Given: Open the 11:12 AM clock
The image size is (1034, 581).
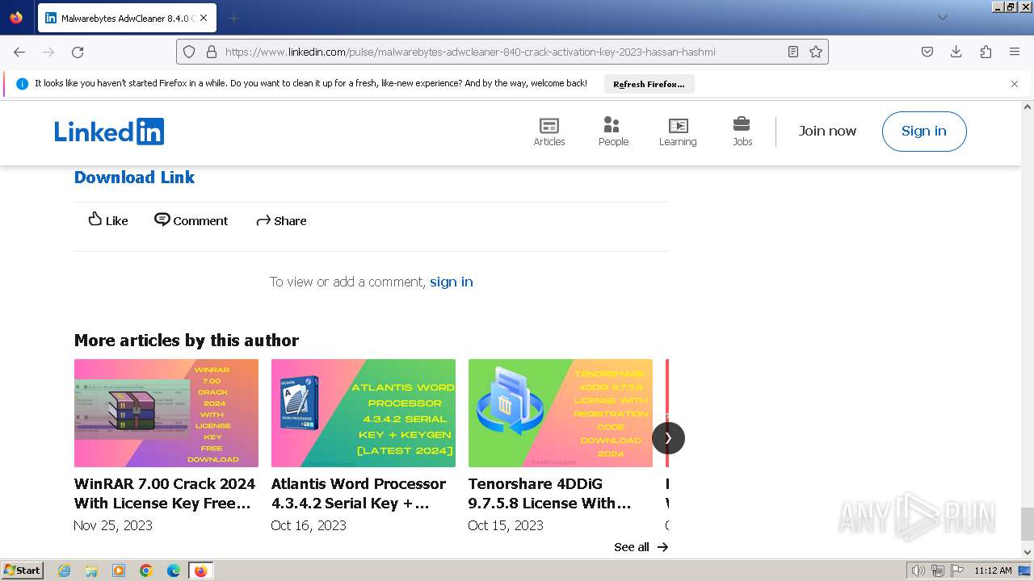Looking at the screenshot, I should point(993,571).
